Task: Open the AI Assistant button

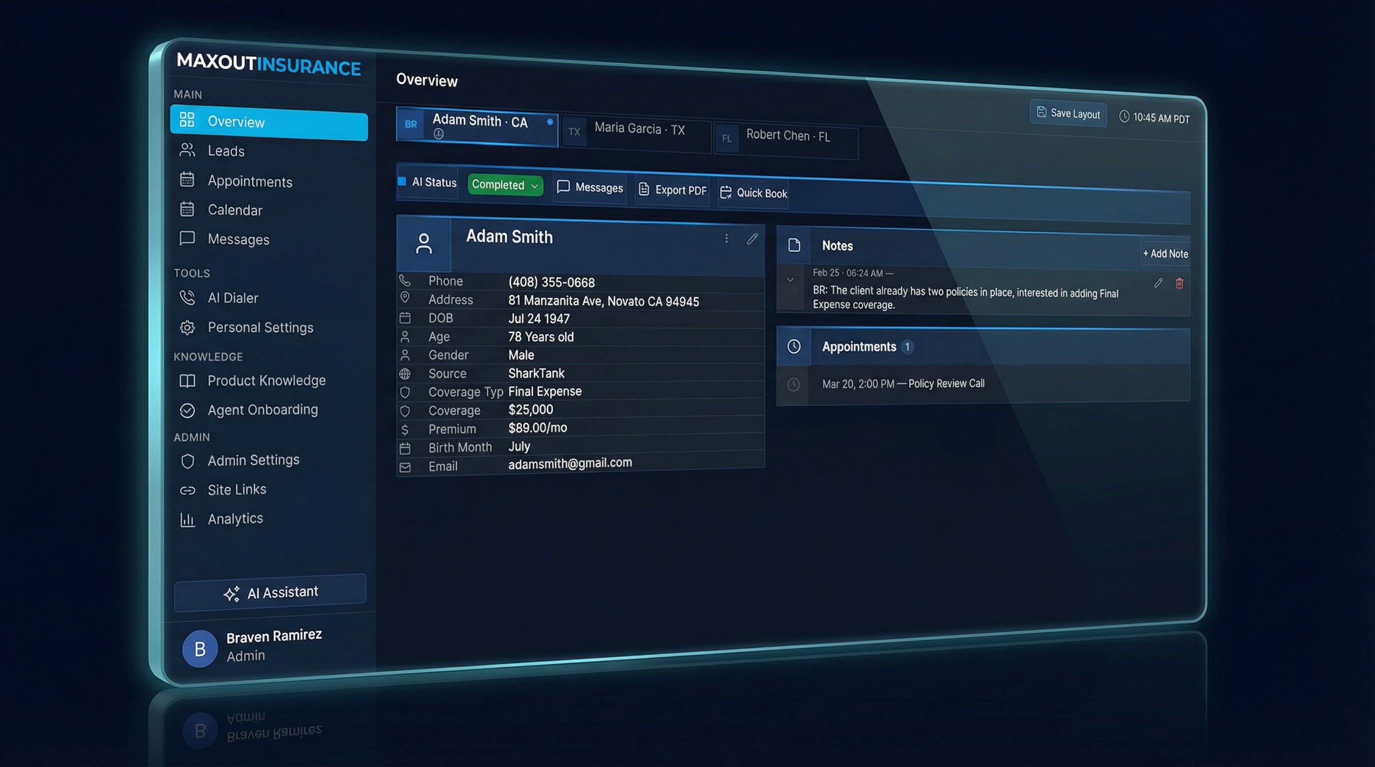Action: point(270,593)
